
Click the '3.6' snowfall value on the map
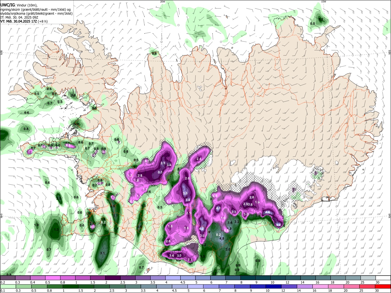pos(188,200)
